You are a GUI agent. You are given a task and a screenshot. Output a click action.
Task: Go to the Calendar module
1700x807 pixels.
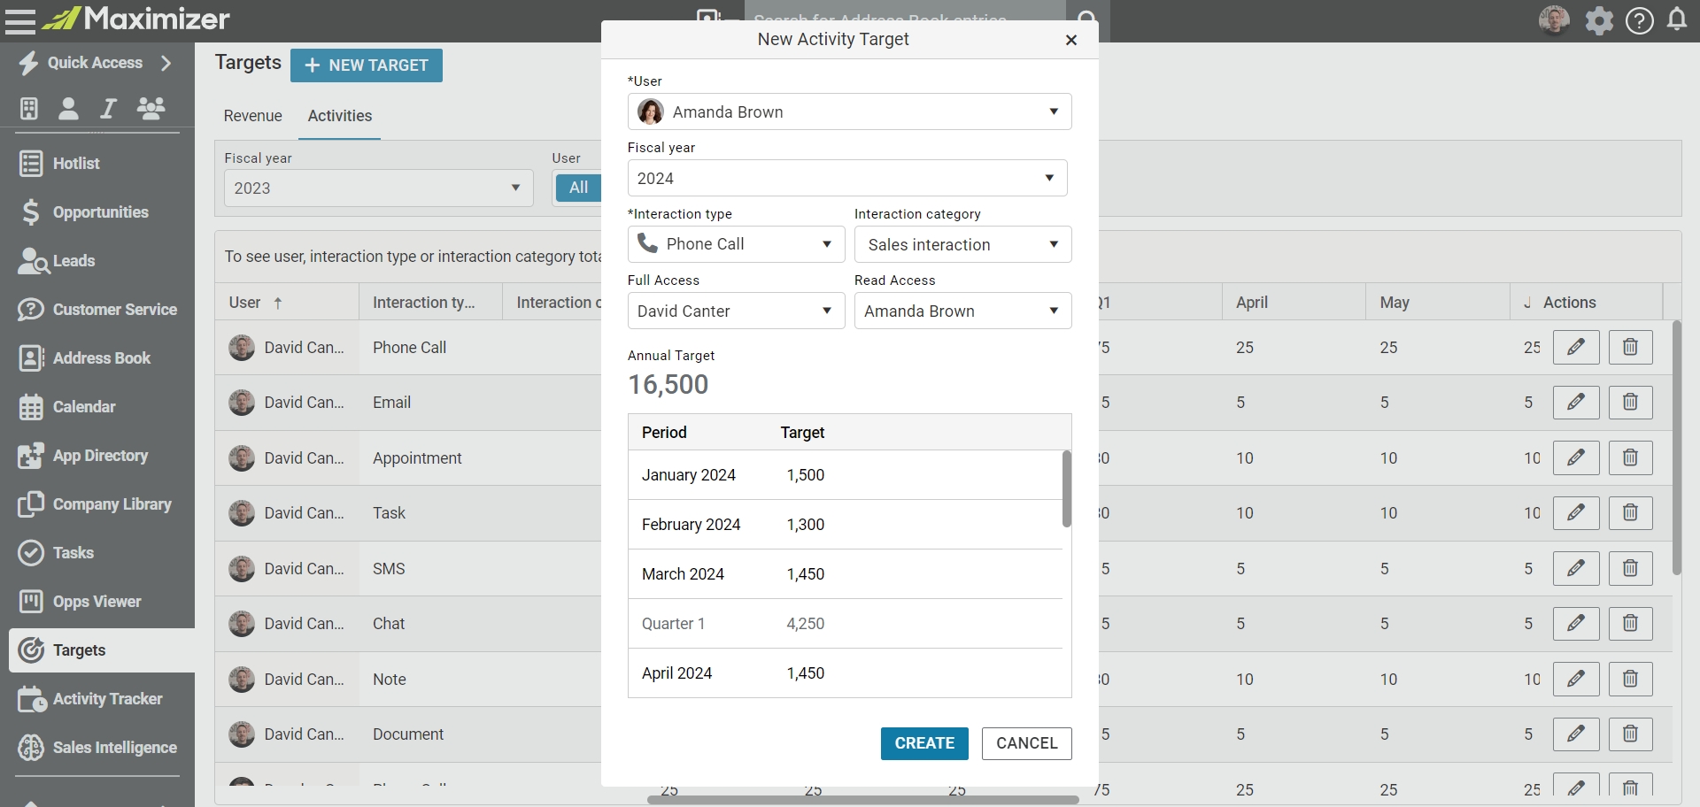click(x=83, y=407)
